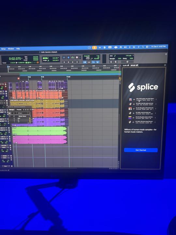176x235 pixels.
Task: Click first Splice sample guitar one shot
Action: coord(145,99)
